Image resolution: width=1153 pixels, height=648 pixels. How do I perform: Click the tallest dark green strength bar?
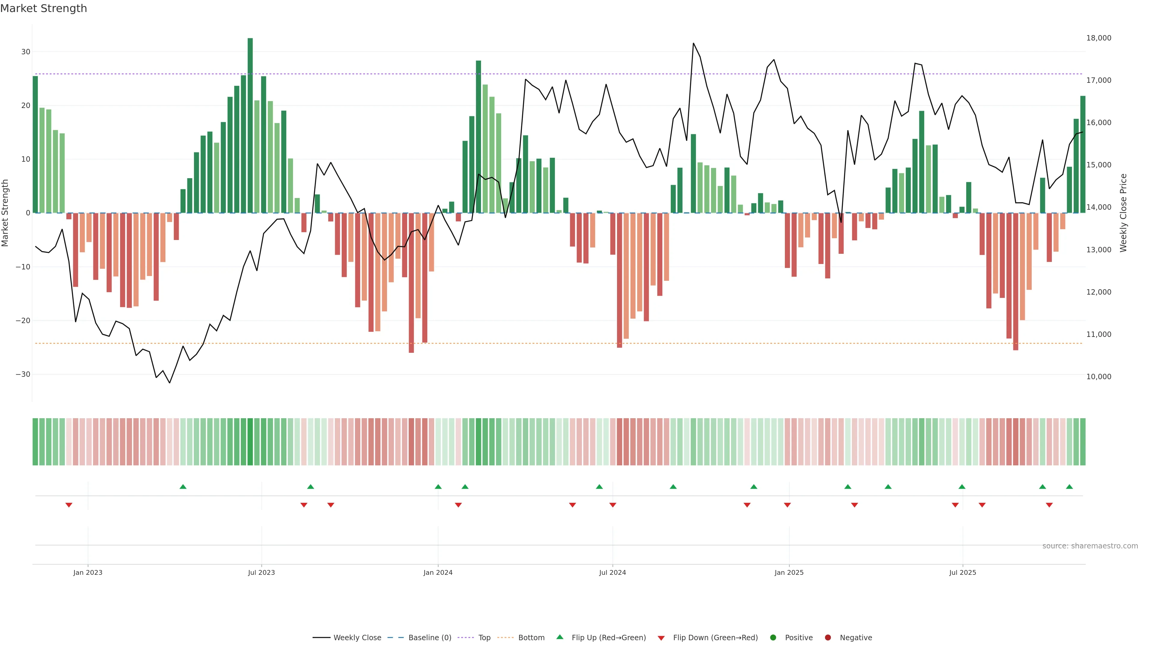click(250, 125)
